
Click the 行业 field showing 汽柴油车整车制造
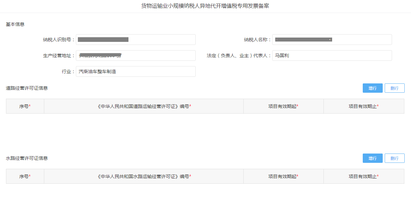tap(135, 71)
